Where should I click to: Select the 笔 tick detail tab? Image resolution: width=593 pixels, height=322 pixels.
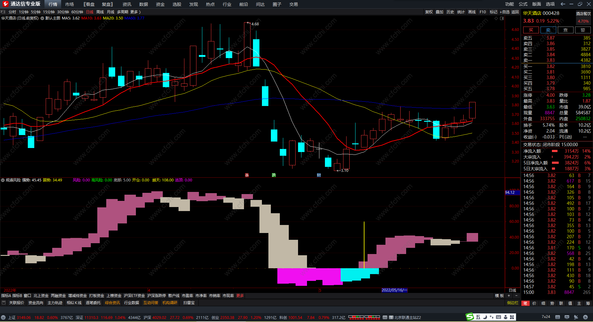[x=525, y=303]
